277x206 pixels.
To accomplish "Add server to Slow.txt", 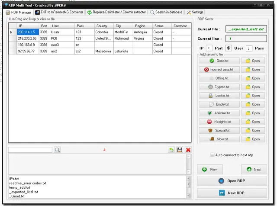I will [219, 139].
